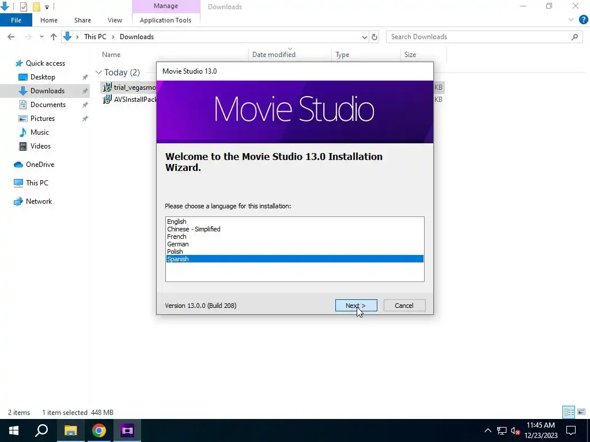Click the pin icon beside Documents
590x442 pixels.
pos(85,105)
